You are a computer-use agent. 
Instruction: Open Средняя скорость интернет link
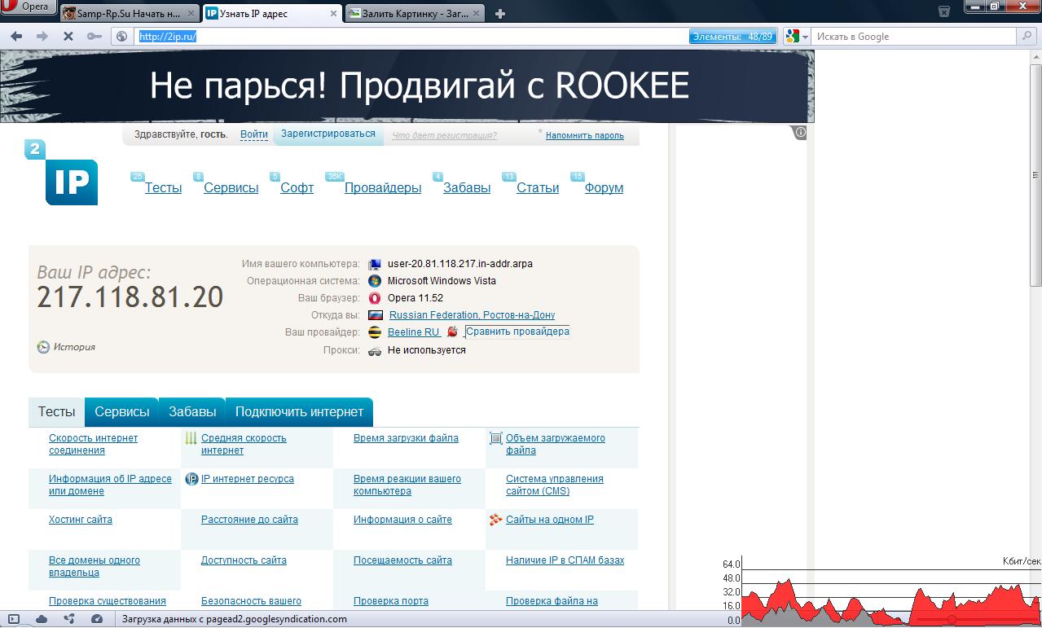pos(244,444)
